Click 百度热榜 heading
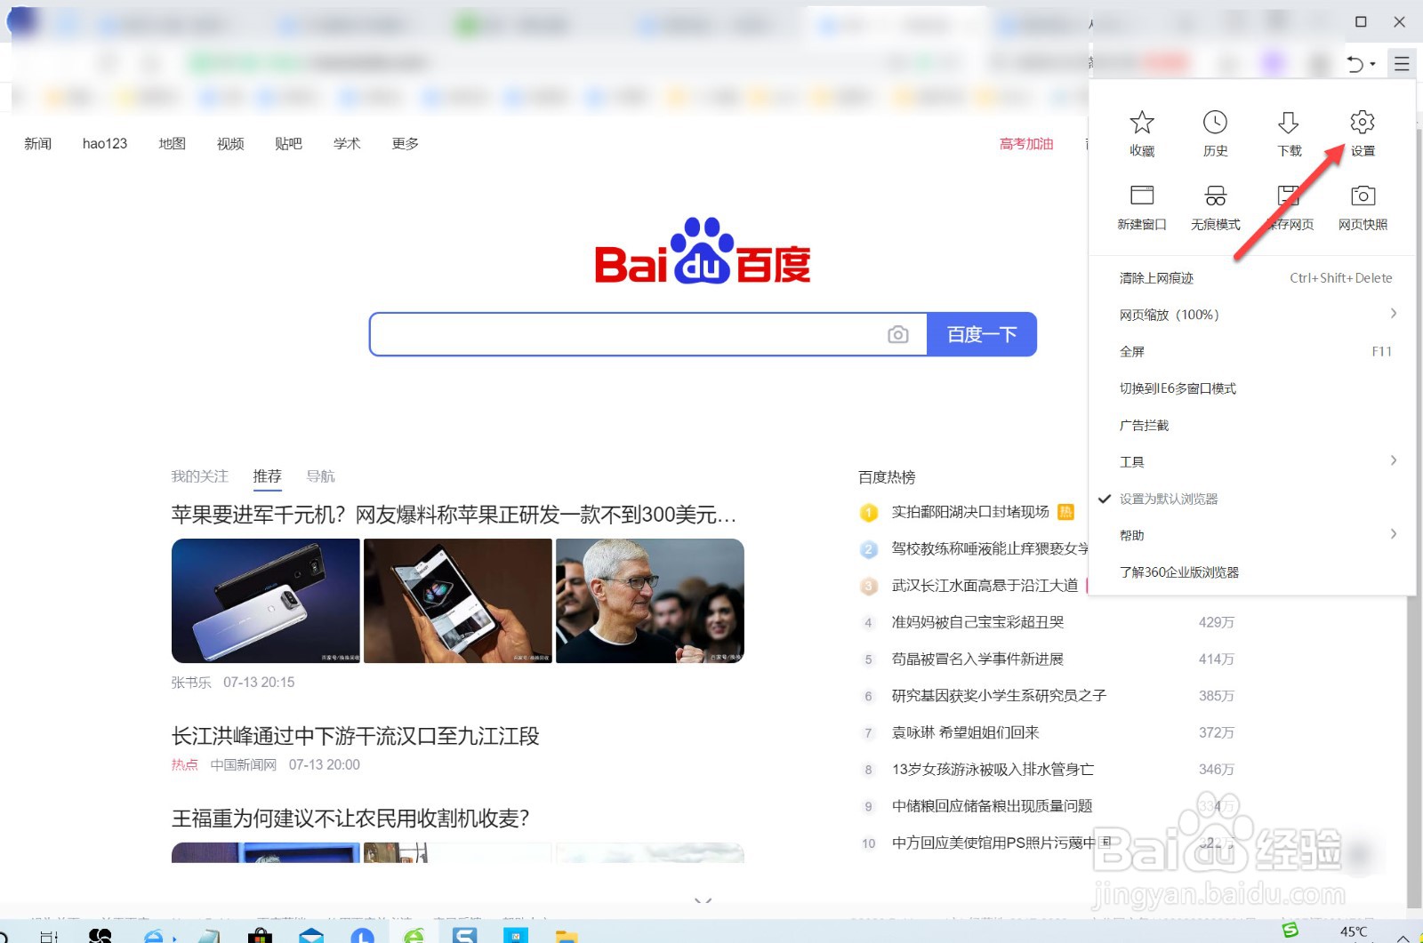 887,477
